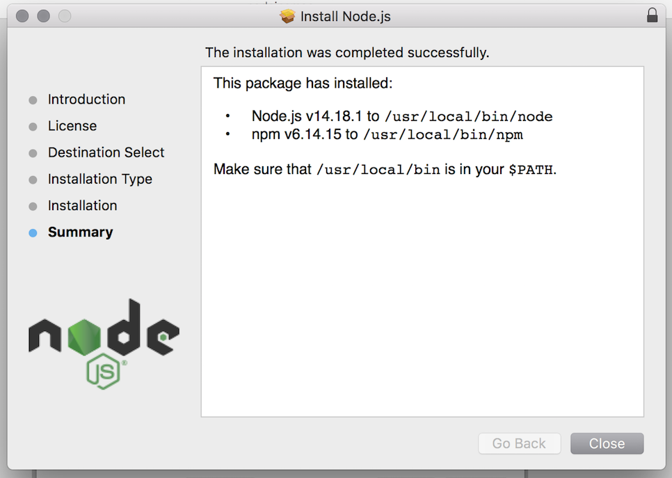672x478 pixels.
Task: Click the blue bullet beside Summary
Action: (33, 233)
